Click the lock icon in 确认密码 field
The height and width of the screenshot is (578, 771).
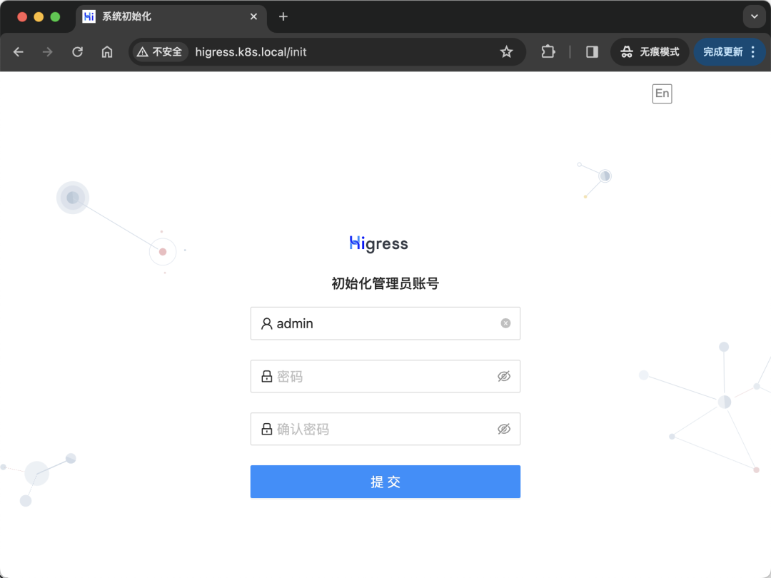[x=266, y=429]
